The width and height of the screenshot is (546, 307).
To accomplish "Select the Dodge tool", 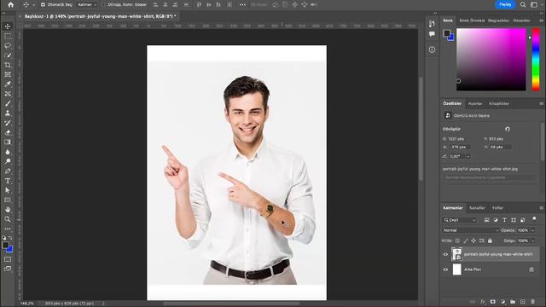I will click(8, 161).
